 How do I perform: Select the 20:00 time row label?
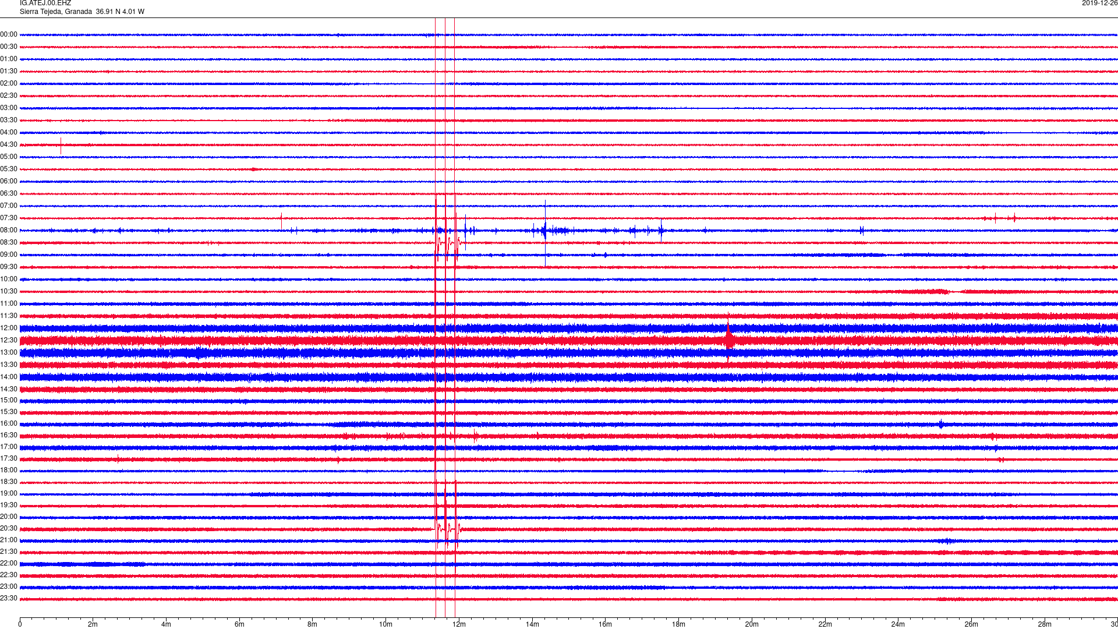click(9, 517)
